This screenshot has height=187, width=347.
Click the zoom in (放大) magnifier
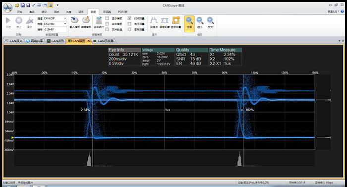210,21
